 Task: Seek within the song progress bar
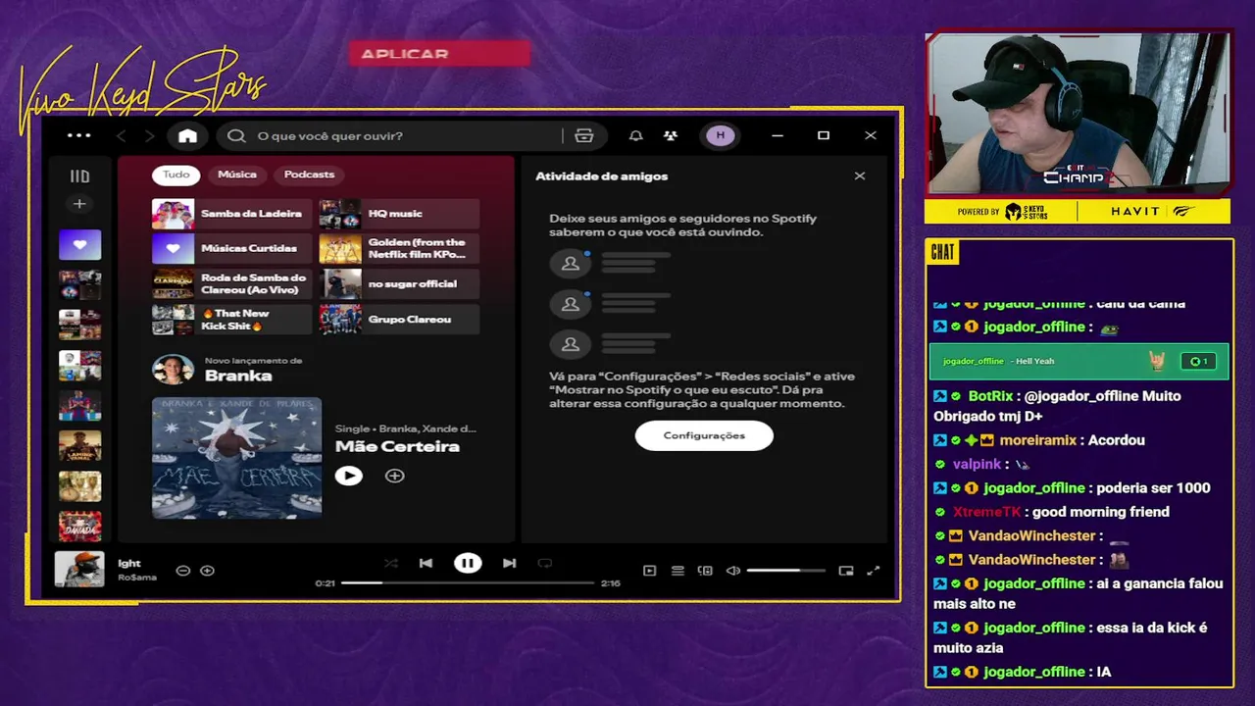[x=468, y=582]
